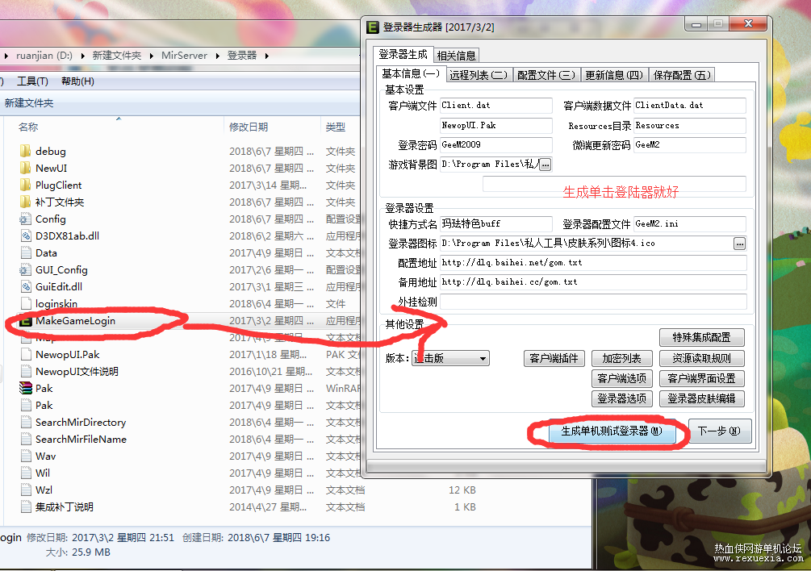This screenshot has height=571, width=811.
Task: Browse for the login icon file
Action: click(x=740, y=244)
